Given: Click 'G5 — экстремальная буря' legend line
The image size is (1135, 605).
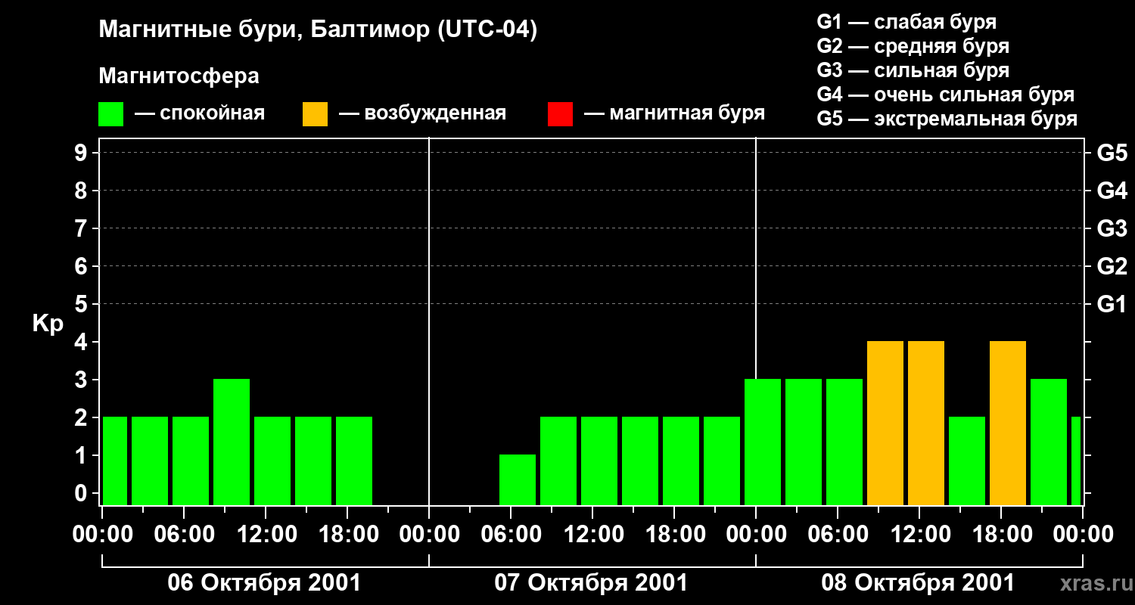Looking at the screenshot, I should pos(947,119).
